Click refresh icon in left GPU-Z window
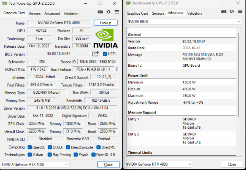This screenshot has height=170, width=246. click(x=108, y=12)
